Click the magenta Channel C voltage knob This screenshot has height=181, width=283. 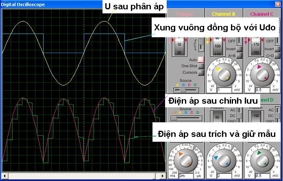tap(262, 75)
